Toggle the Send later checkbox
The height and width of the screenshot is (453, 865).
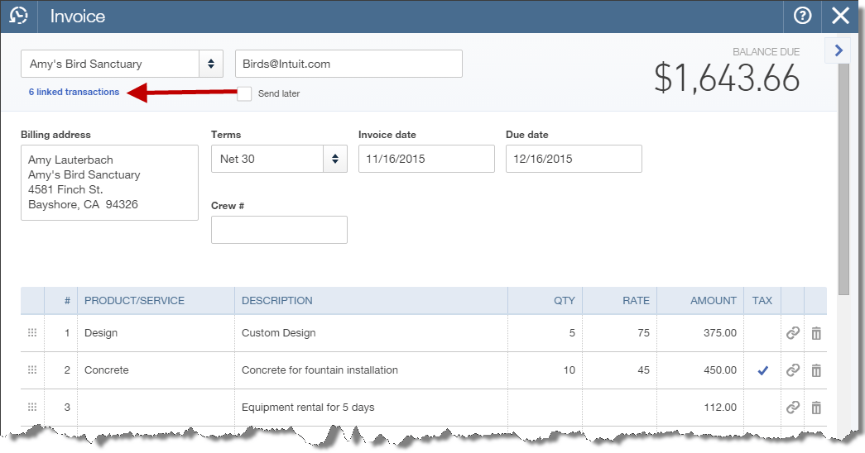coord(244,93)
